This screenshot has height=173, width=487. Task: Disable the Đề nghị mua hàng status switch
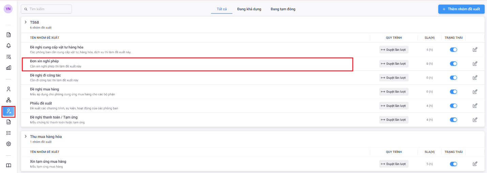(x=453, y=92)
